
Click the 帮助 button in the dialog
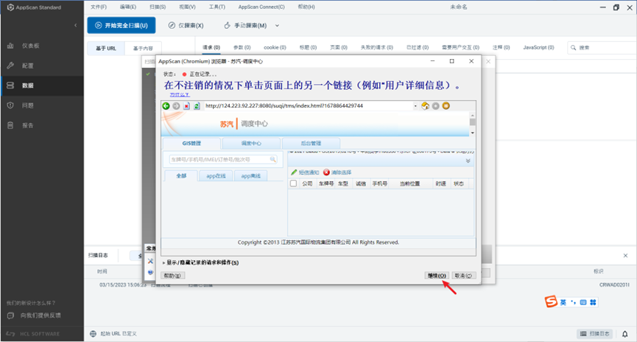[x=173, y=276]
